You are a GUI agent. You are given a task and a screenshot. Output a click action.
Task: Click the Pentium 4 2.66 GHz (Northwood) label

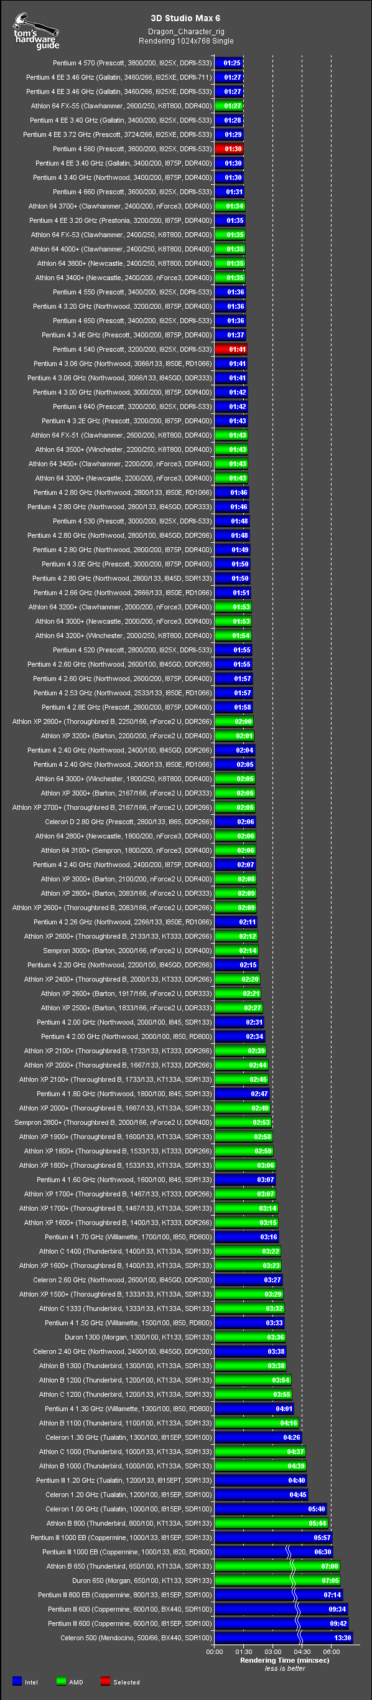pos(123,593)
